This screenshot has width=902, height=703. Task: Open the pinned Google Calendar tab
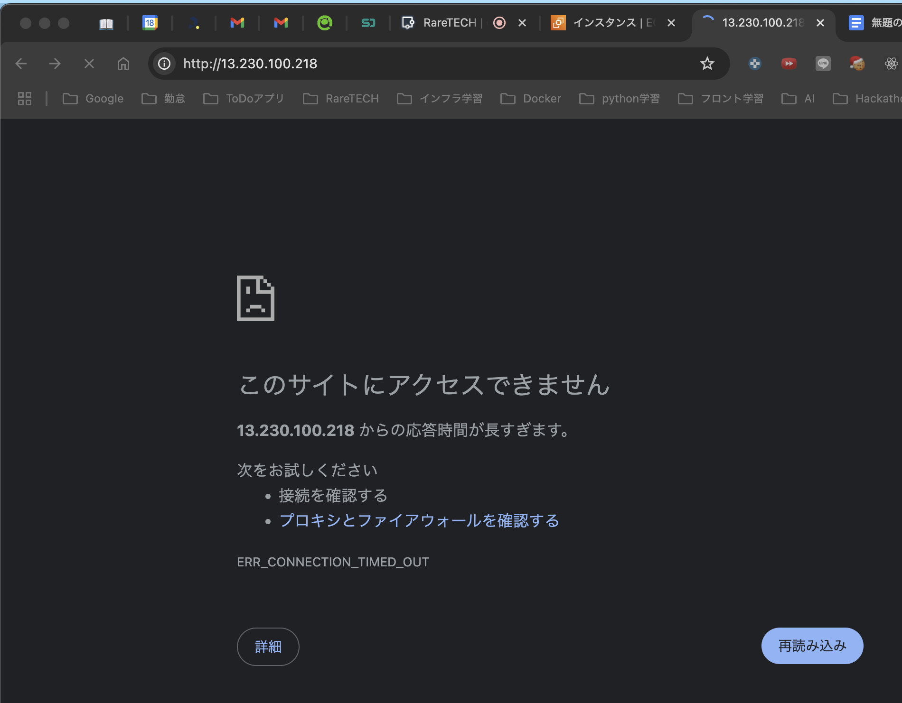click(x=150, y=22)
